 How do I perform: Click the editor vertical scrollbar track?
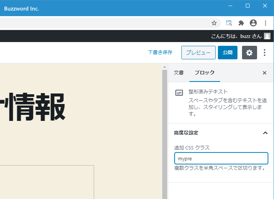164,134
